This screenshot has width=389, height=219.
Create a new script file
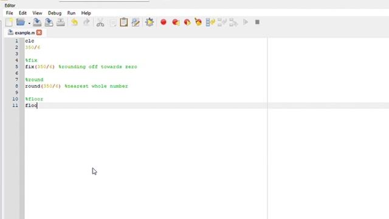click(9, 23)
